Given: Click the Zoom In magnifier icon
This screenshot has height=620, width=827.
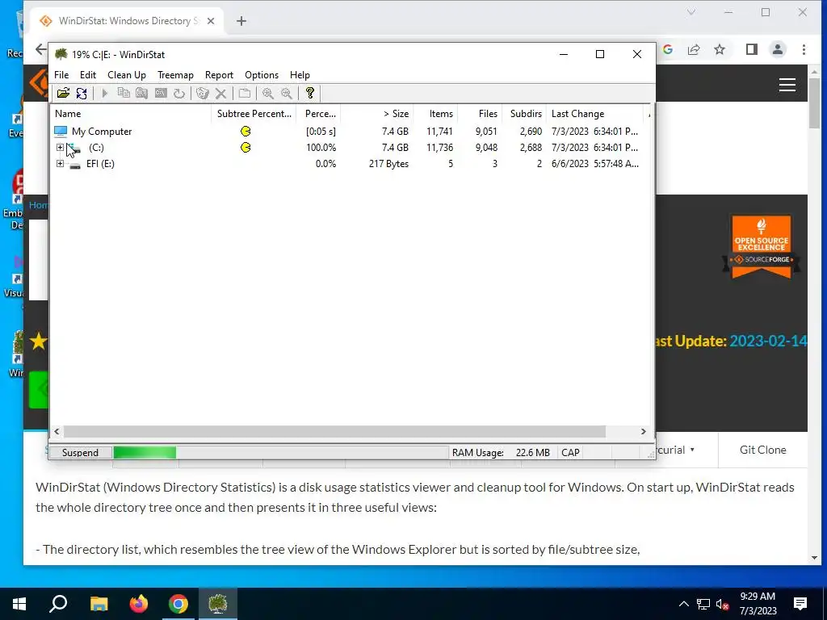Looking at the screenshot, I should 268,94.
